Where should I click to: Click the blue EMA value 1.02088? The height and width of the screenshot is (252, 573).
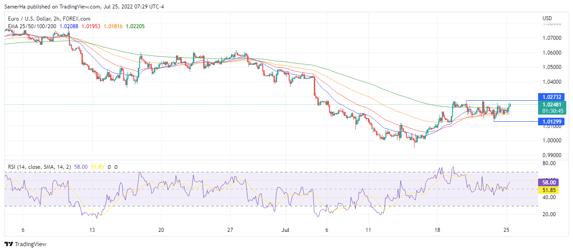(69, 26)
